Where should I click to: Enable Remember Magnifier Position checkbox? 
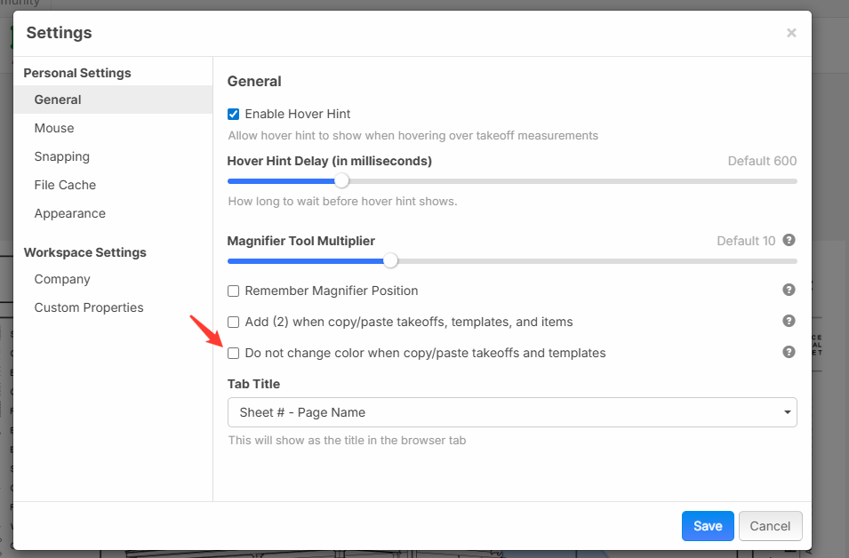pos(234,291)
